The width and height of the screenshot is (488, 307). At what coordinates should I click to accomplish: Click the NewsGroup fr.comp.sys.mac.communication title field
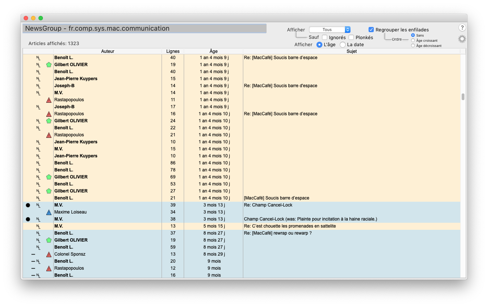click(x=145, y=28)
